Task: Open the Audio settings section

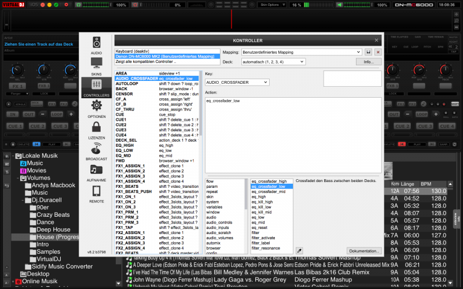Action: 96,46
